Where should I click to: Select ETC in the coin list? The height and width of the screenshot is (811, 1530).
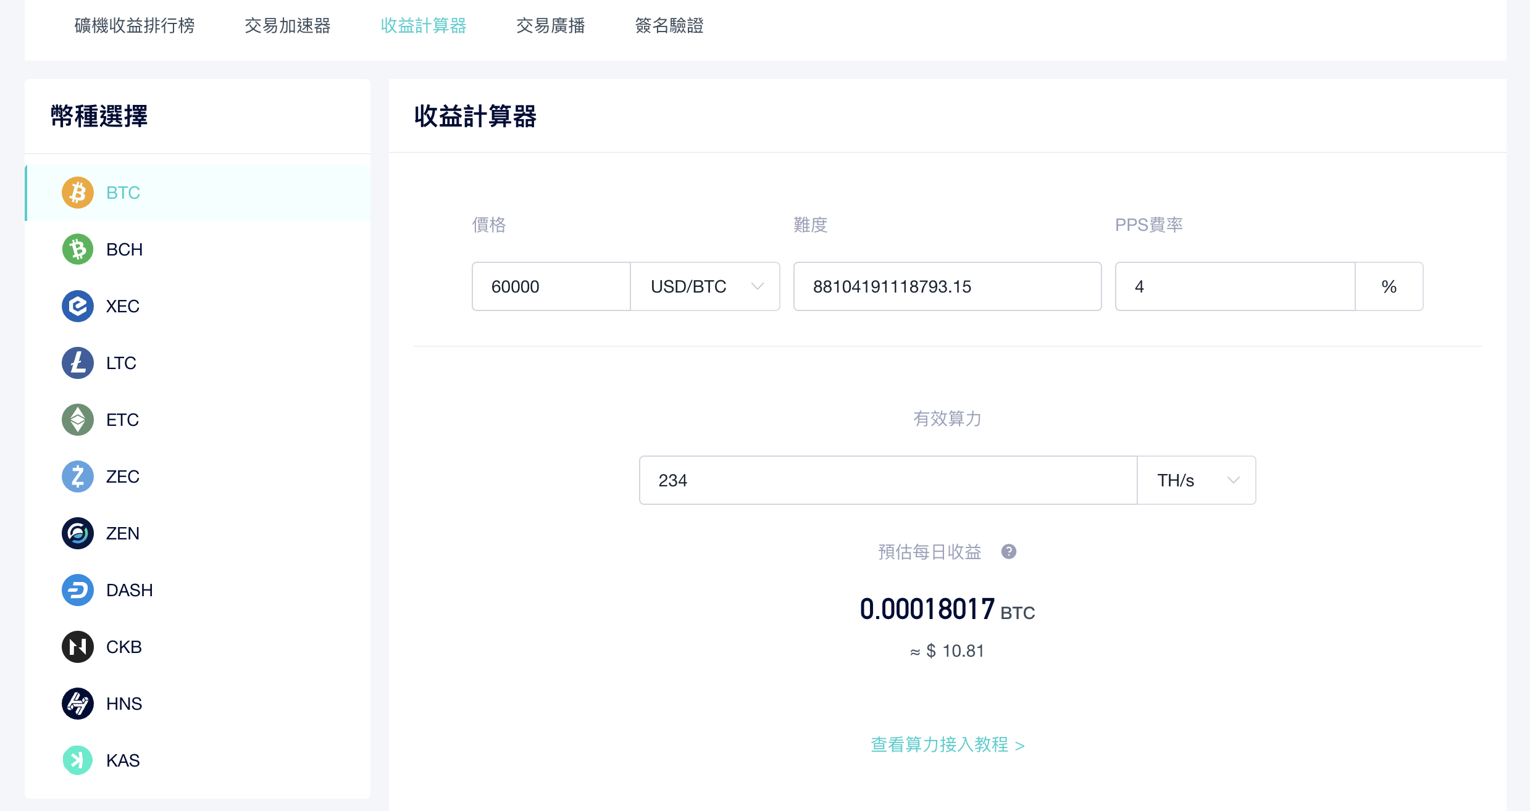[x=198, y=420]
